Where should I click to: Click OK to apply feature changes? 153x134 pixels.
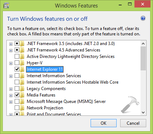103,123
